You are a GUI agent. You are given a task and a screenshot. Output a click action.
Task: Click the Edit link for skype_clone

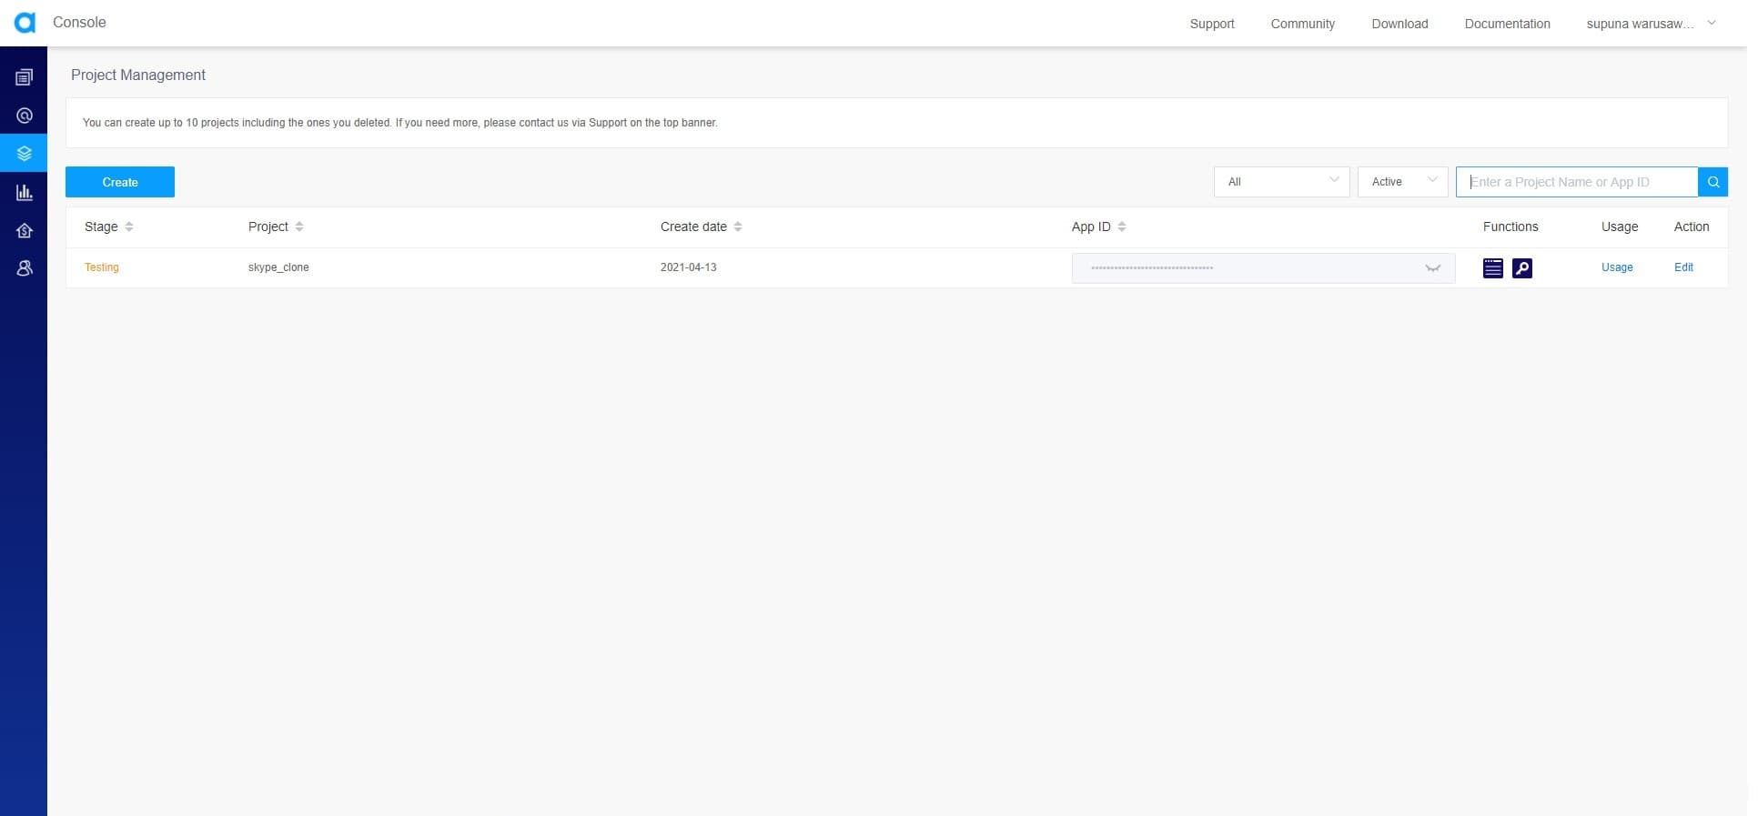click(1682, 267)
